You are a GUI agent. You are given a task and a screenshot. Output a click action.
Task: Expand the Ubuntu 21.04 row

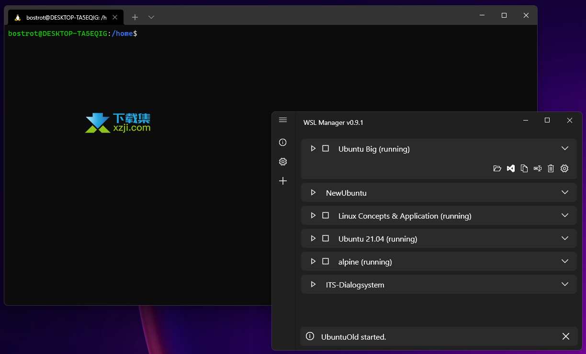coord(565,239)
